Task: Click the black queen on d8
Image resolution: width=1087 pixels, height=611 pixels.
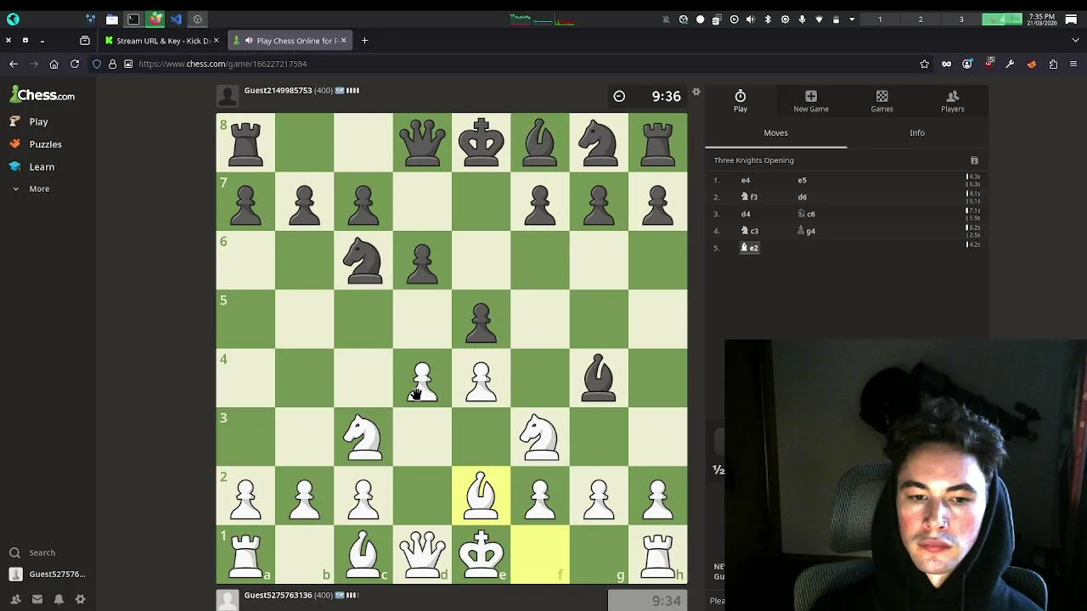Action: (422, 142)
